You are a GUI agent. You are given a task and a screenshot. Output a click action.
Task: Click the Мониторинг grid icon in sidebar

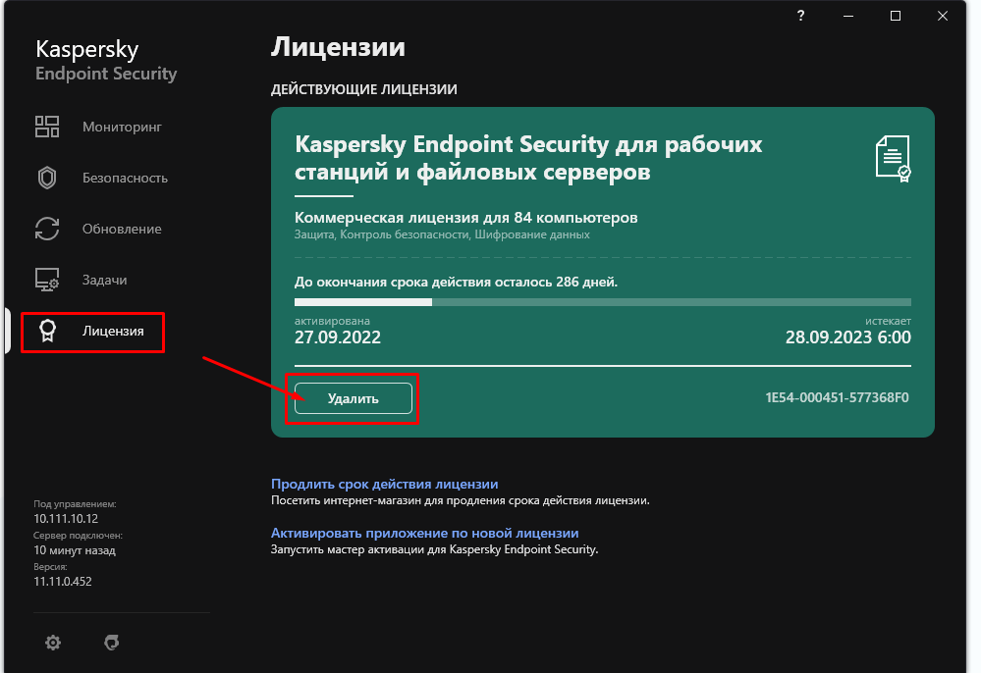pos(47,127)
